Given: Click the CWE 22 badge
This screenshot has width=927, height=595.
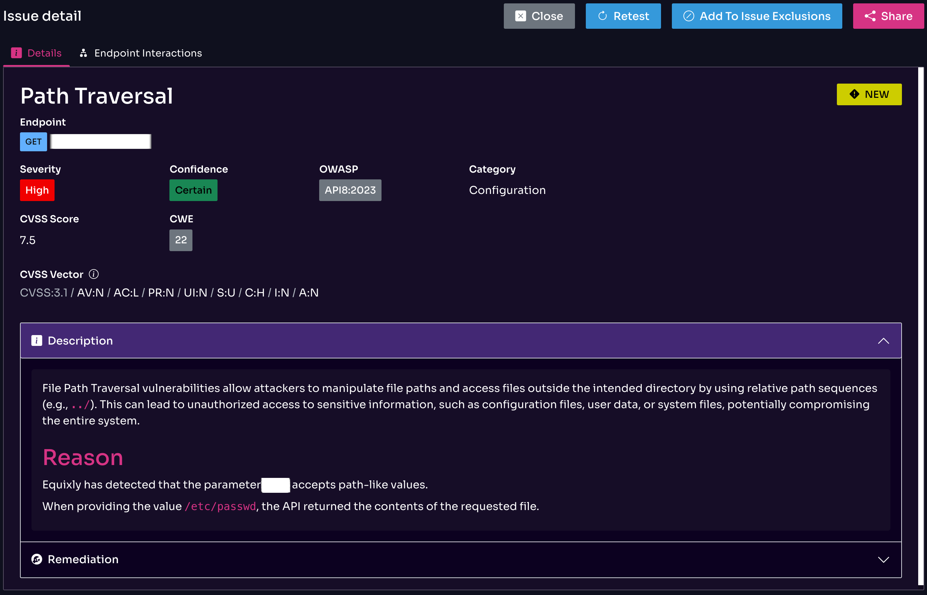Looking at the screenshot, I should (181, 240).
